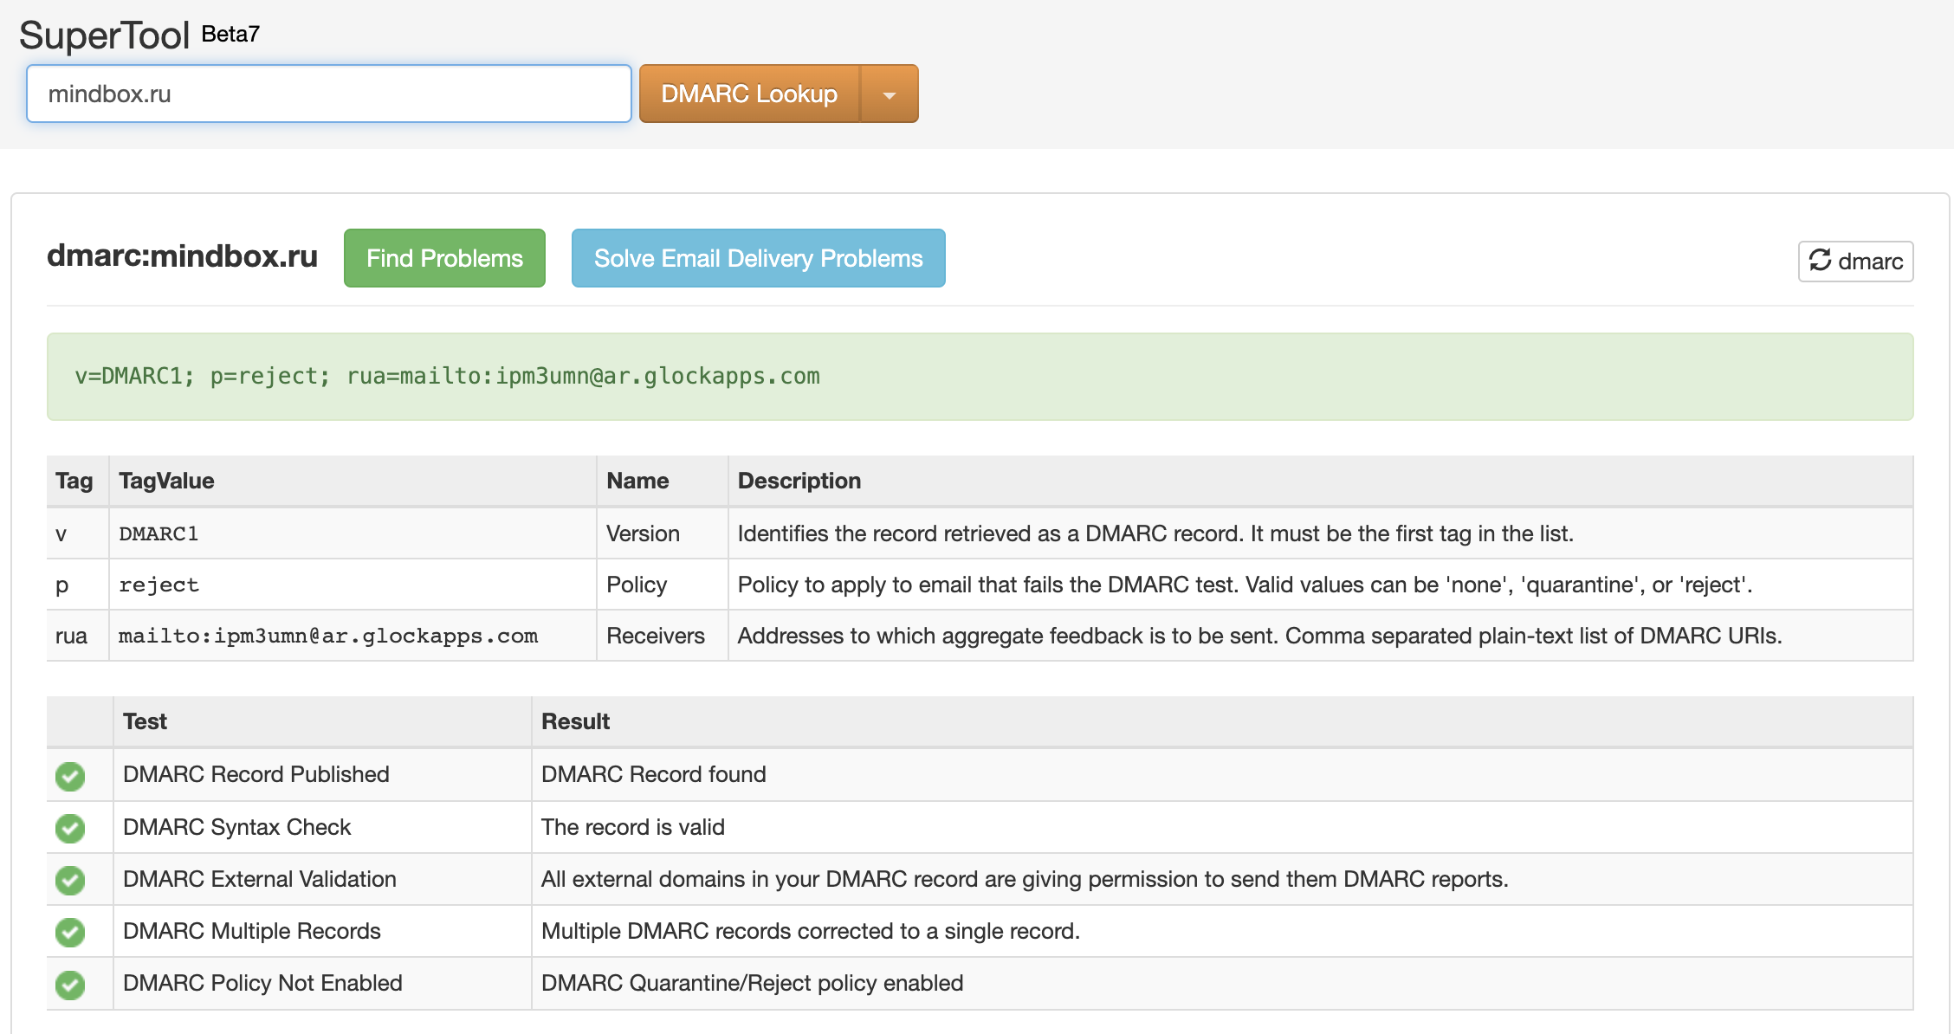Image resolution: width=1954 pixels, height=1034 pixels.
Task: Click the Version tag description text
Action: point(1155,533)
